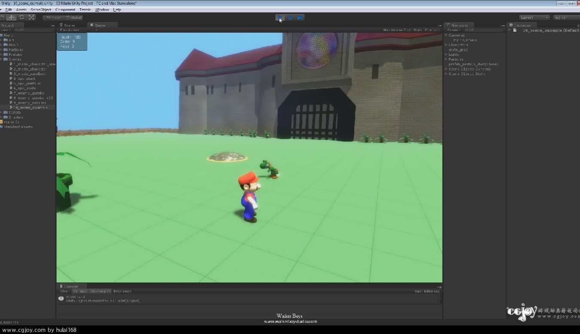The height and width of the screenshot is (334, 580).
Task: Select the Rotate tool in the toolbar
Action: click(21, 18)
